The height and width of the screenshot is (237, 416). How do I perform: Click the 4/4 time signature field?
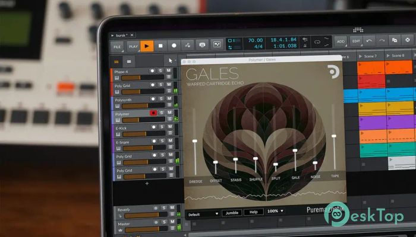click(x=258, y=47)
